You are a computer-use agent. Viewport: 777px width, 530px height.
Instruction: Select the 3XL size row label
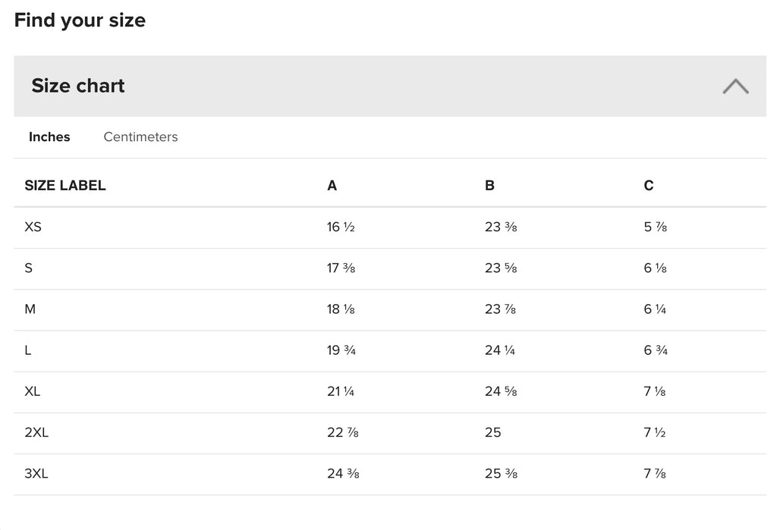pyautogui.click(x=36, y=474)
